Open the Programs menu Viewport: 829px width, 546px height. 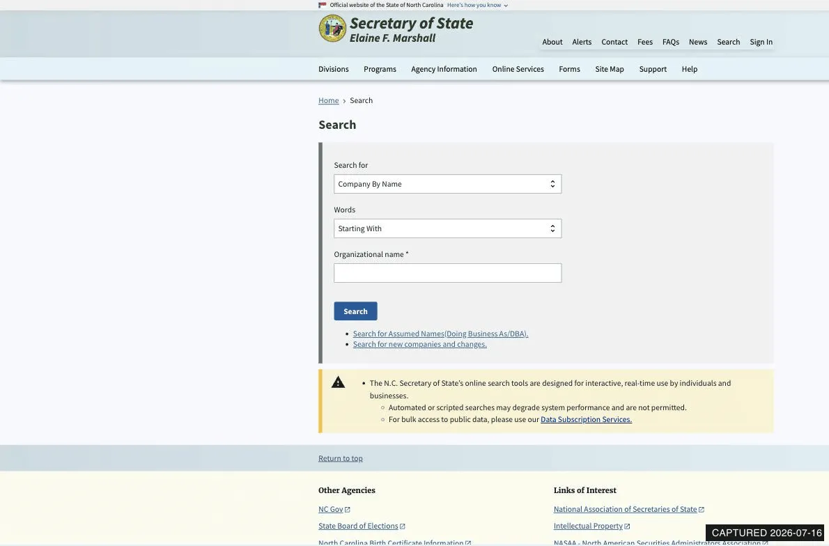click(x=380, y=69)
